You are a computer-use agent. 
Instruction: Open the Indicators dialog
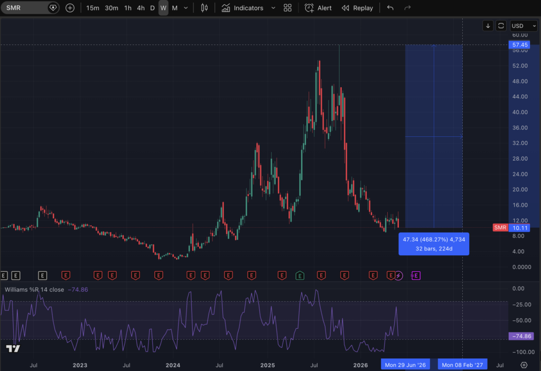(242, 8)
